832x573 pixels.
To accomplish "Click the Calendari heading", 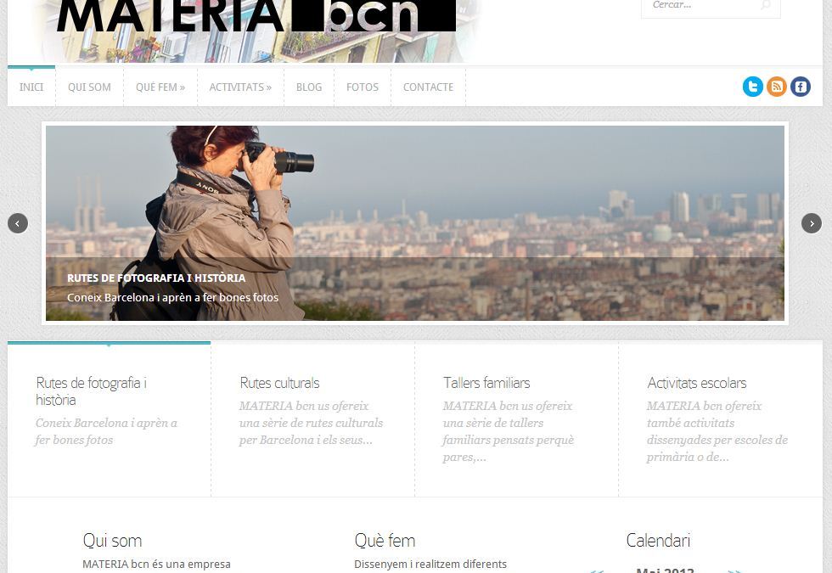I will [658, 541].
